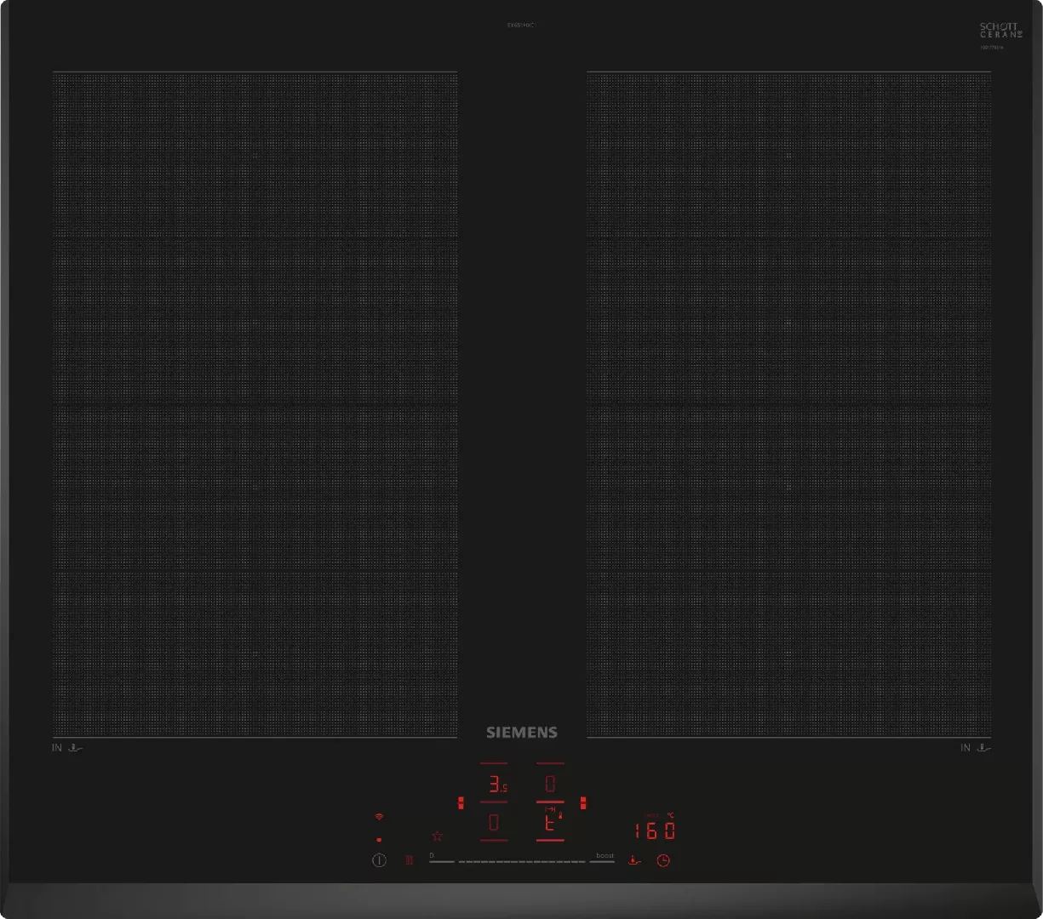Select the lower left zone display showing 0
Viewport: 1043px width, 919px height.
coord(494,823)
